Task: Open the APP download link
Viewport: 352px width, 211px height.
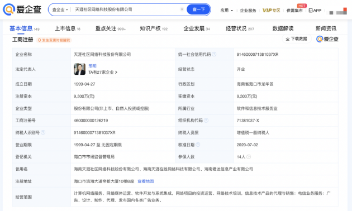Action: (x=315, y=10)
